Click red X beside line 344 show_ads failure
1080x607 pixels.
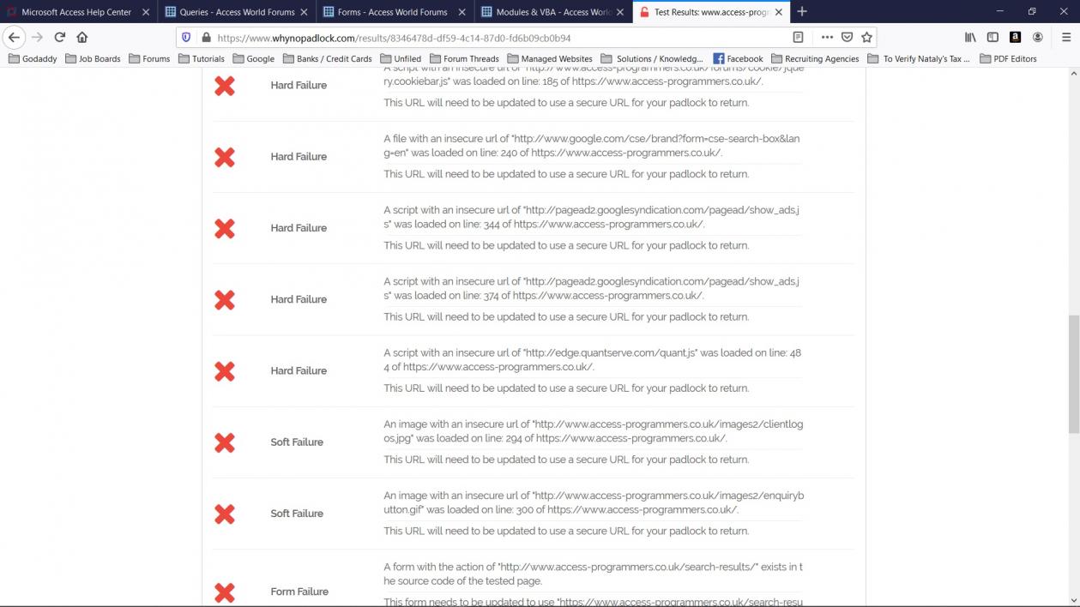pyautogui.click(x=225, y=228)
